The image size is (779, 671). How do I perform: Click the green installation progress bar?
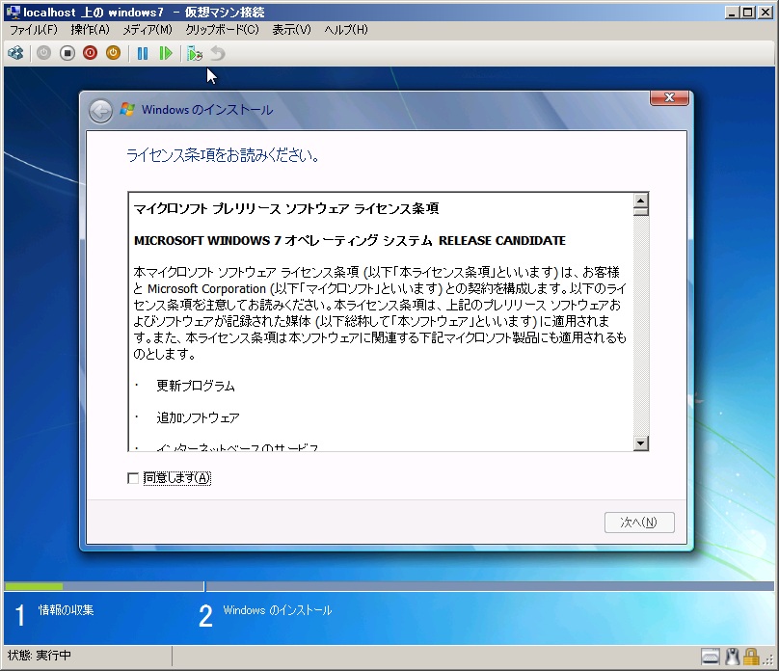(34, 586)
